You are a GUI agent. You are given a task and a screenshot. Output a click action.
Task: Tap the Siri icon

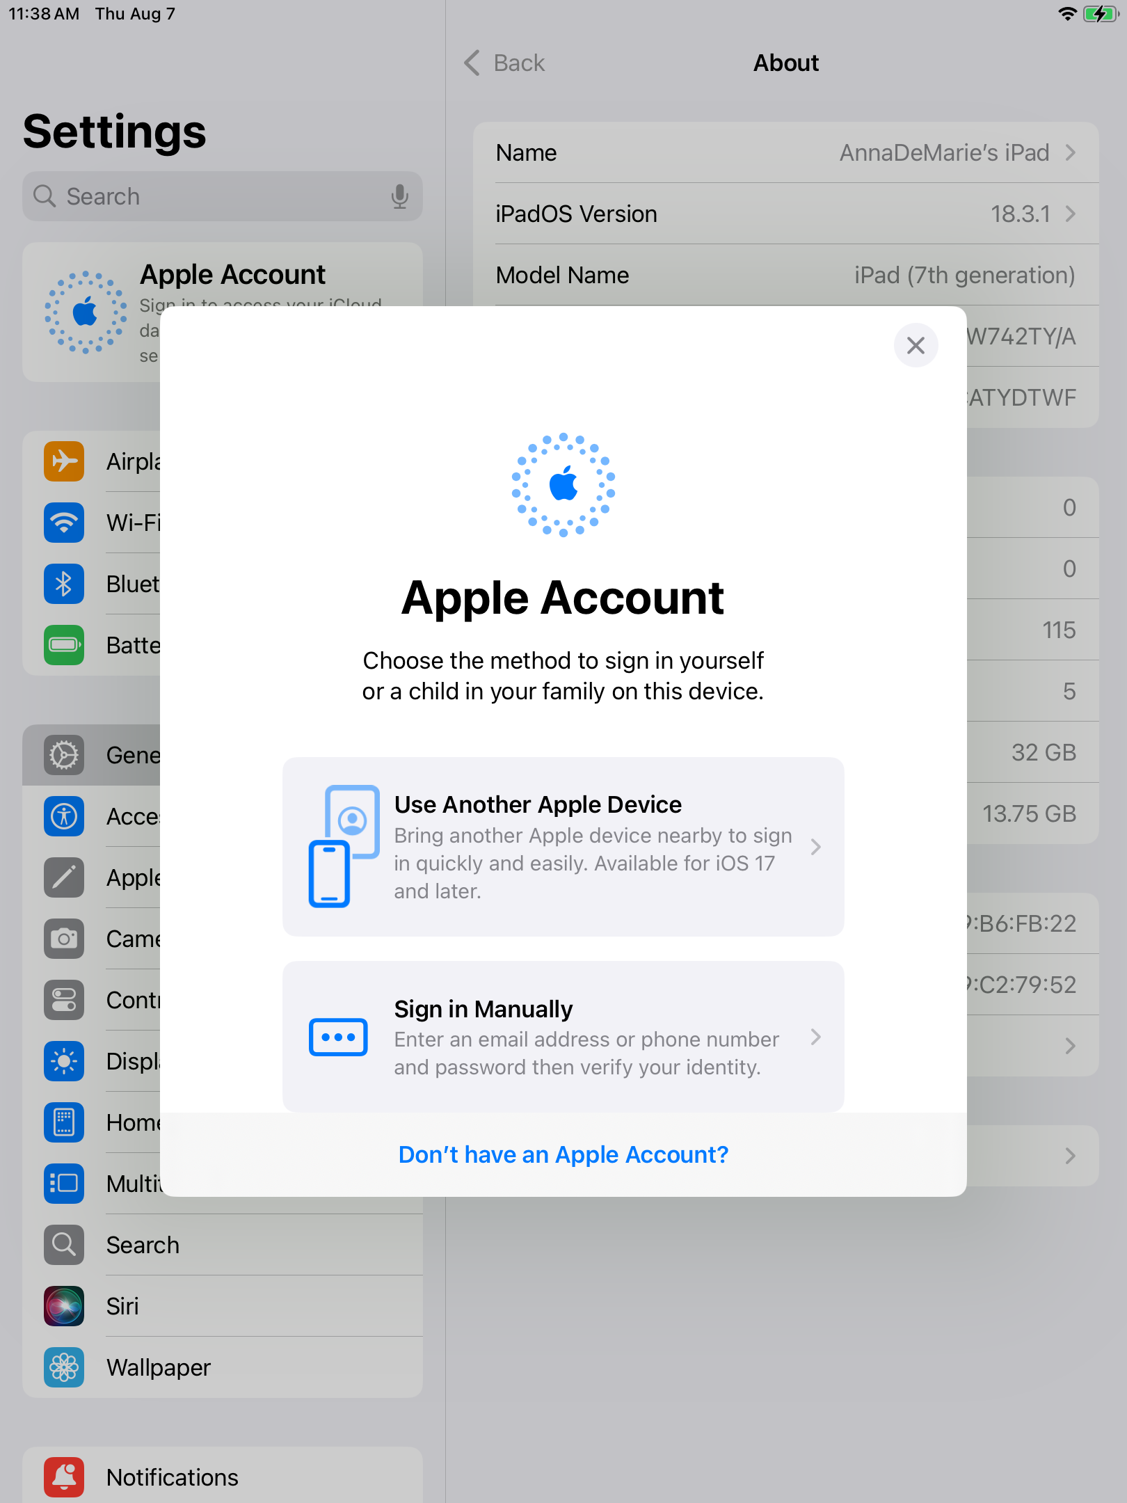tap(64, 1306)
